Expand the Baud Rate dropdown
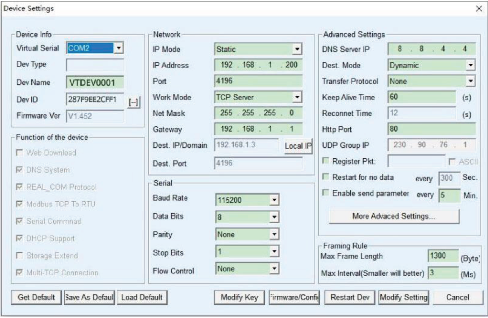 tap(274, 200)
